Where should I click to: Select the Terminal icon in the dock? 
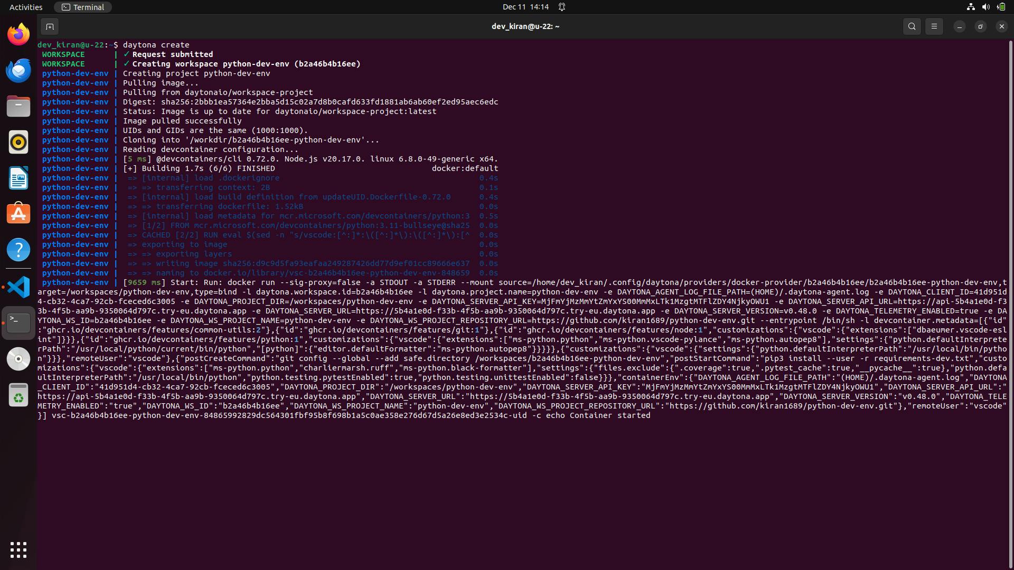pyautogui.click(x=18, y=322)
